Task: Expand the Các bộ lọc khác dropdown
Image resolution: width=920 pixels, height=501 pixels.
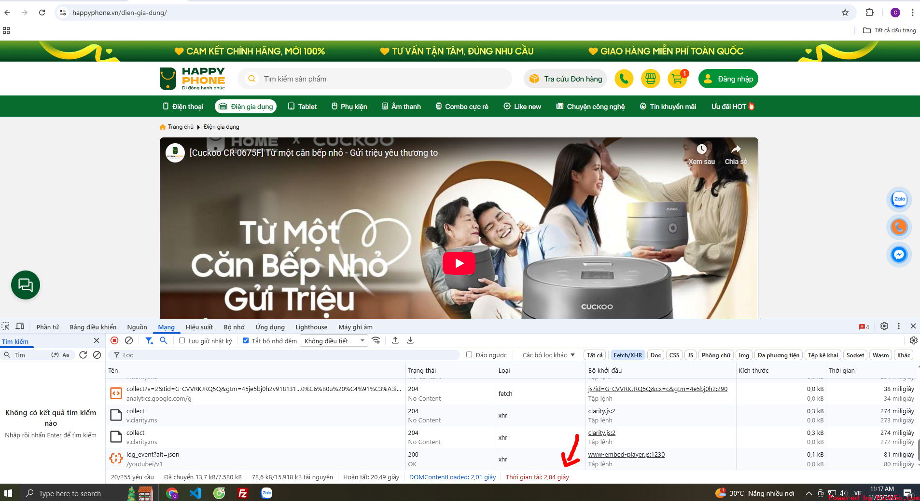Action: point(549,355)
